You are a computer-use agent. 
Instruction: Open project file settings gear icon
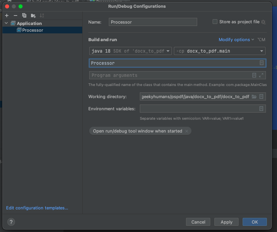(263, 22)
